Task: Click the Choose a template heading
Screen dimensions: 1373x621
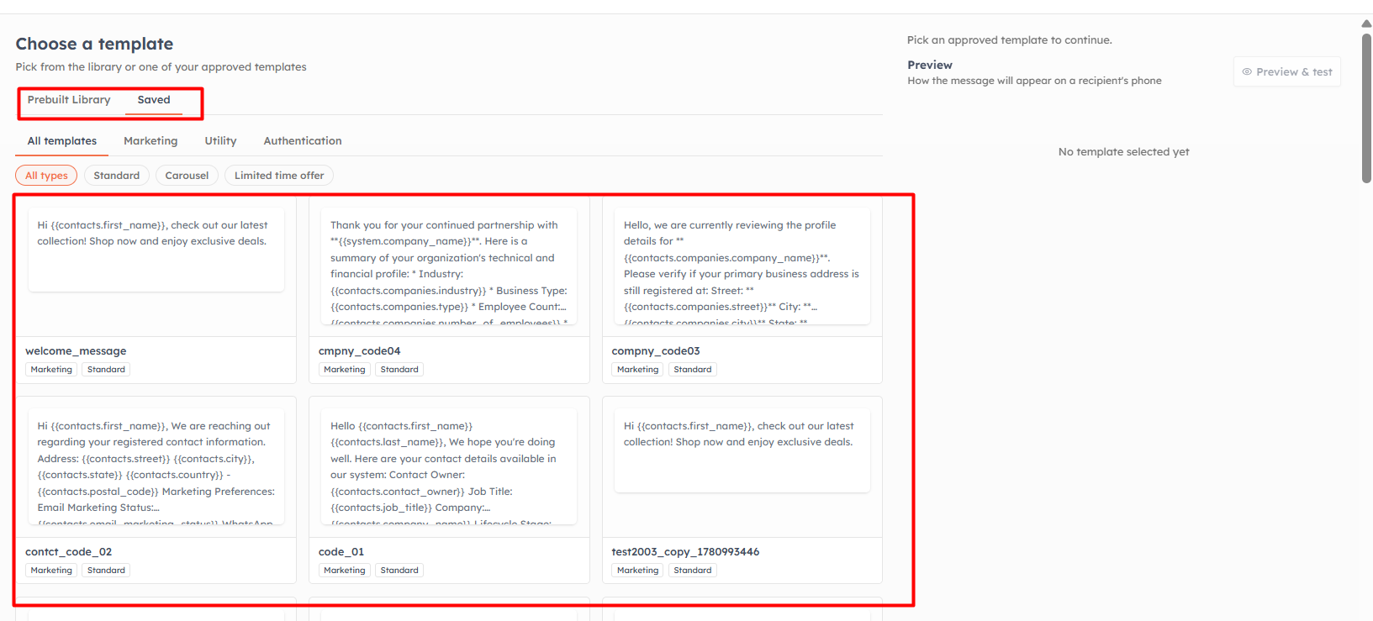Action: pos(94,44)
